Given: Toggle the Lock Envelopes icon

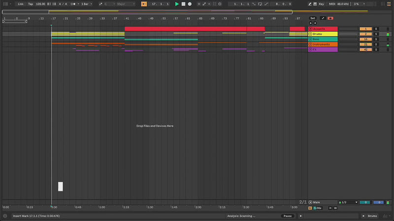Looking at the screenshot, I should point(330,18).
